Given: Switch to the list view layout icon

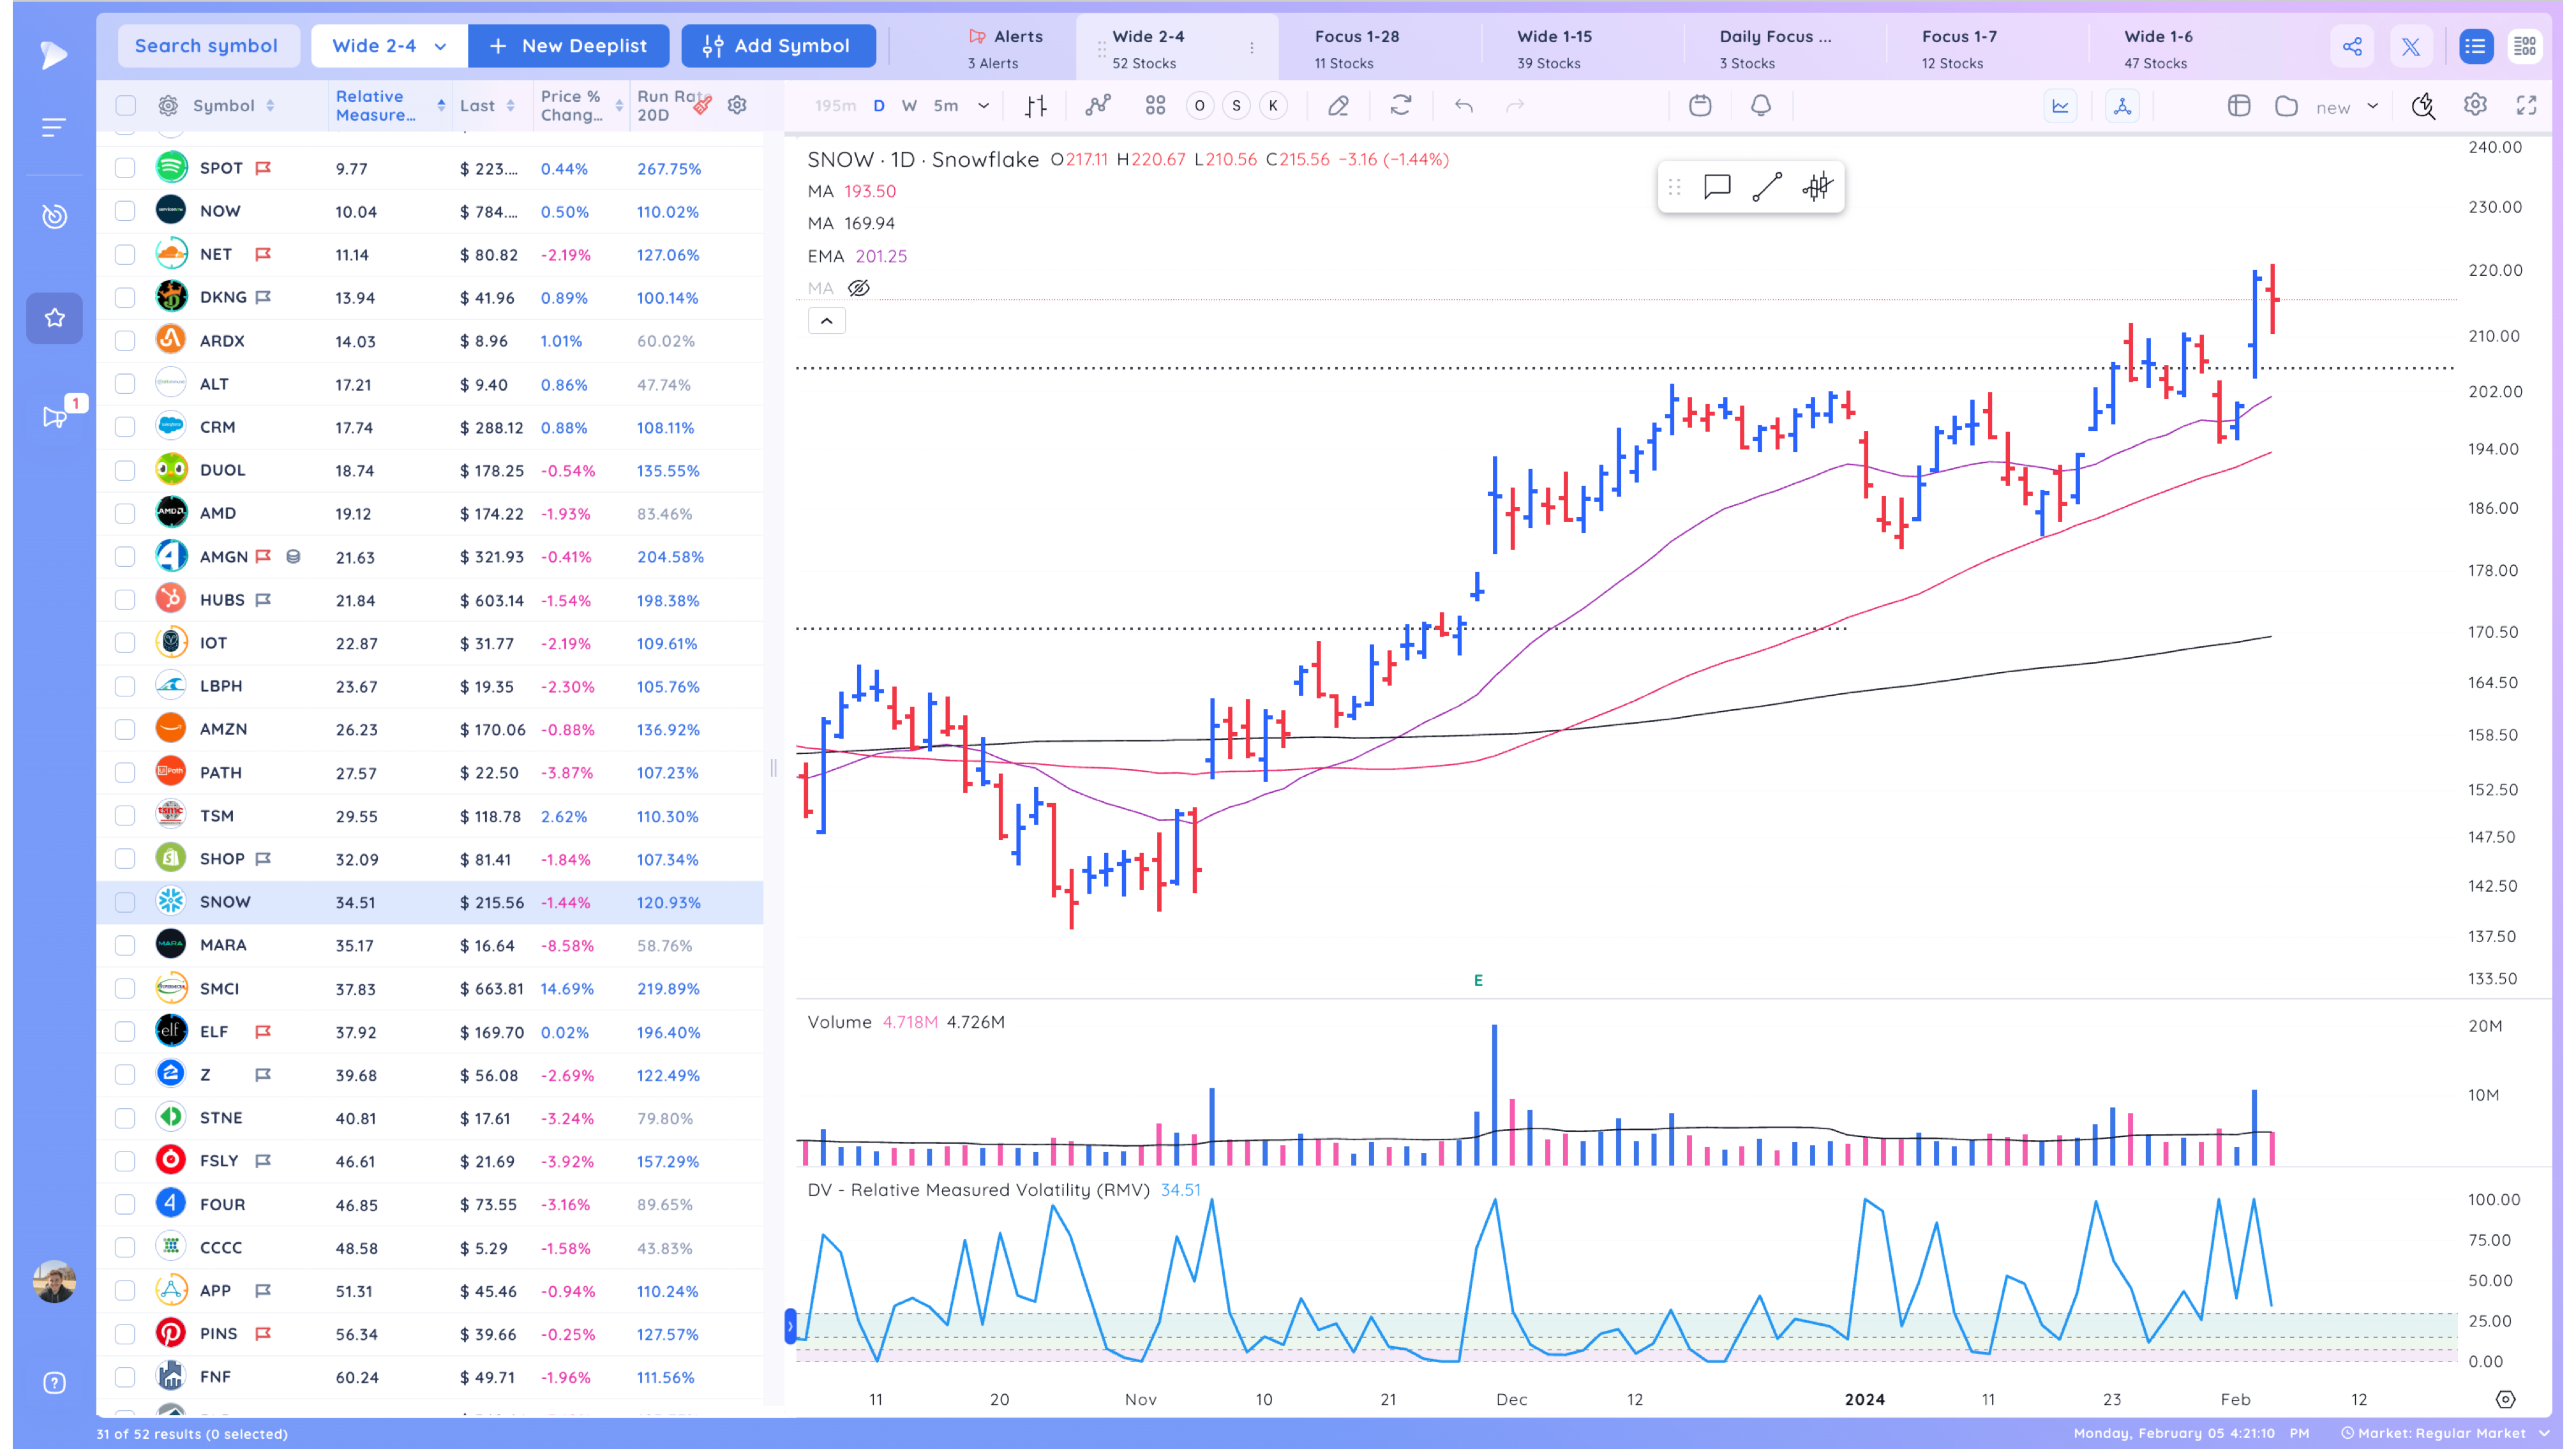Looking at the screenshot, I should point(2475,46).
